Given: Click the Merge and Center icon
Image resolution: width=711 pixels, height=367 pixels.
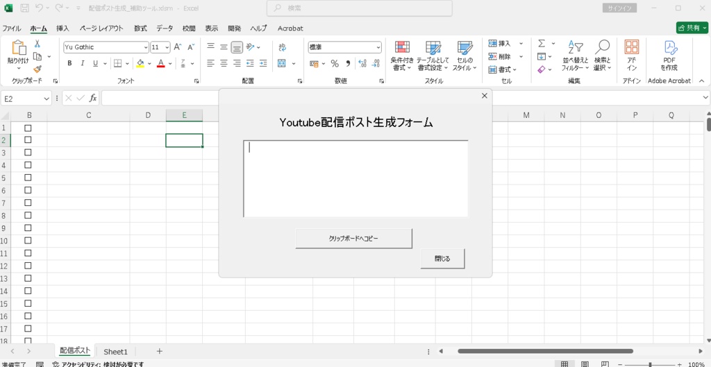Looking at the screenshot, I should pos(282,63).
